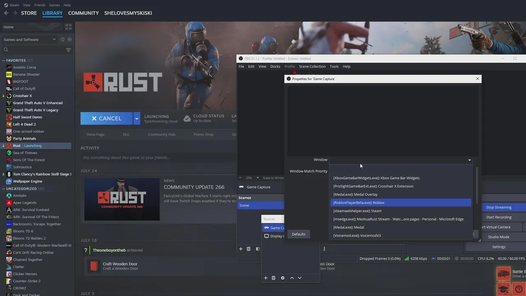Add a scene with the Scenes plus icon
The width and height of the screenshot is (526, 296).
pos(241,249)
